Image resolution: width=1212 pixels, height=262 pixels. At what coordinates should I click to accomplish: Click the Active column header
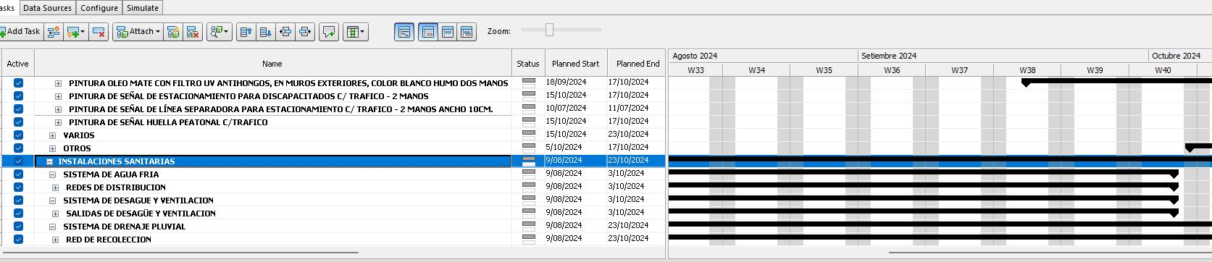(x=18, y=64)
